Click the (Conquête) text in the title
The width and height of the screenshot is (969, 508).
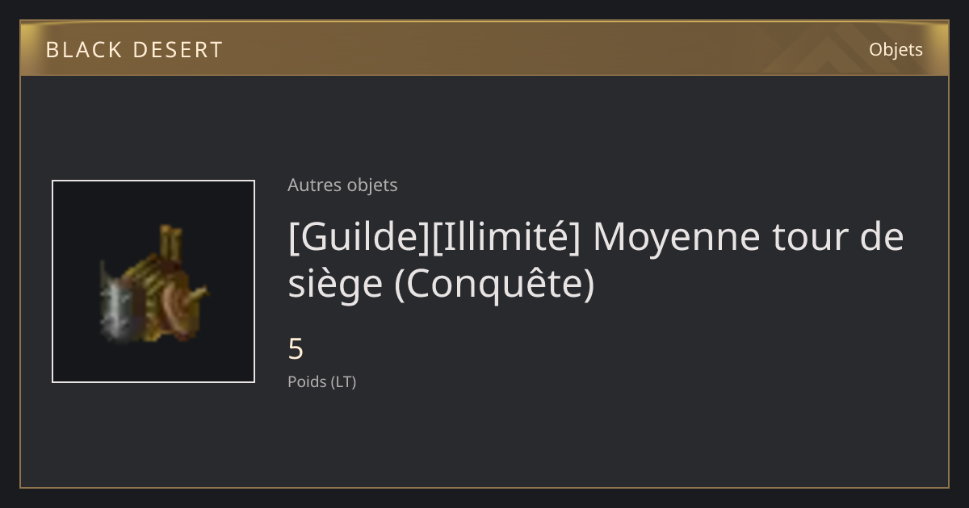coord(495,285)
